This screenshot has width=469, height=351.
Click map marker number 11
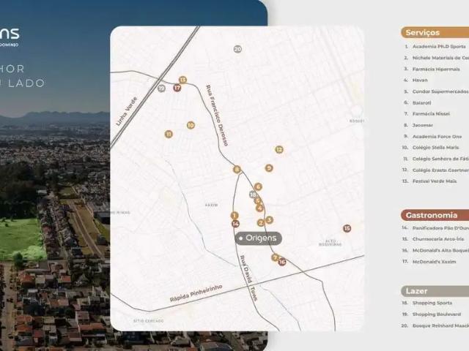click(169, 134)
